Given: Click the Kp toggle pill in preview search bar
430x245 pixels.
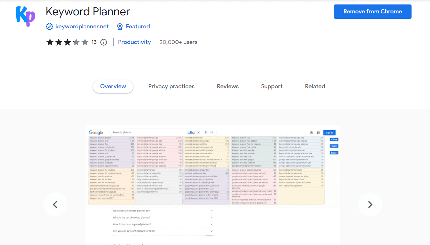Looking at the screenshot, I should pos(191,132).
